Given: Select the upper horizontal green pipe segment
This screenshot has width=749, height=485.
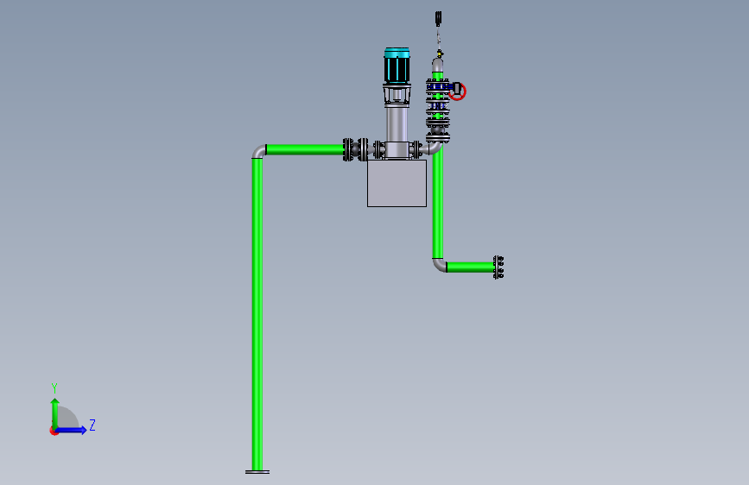Looking at the screenshot, I should point(305,149).
